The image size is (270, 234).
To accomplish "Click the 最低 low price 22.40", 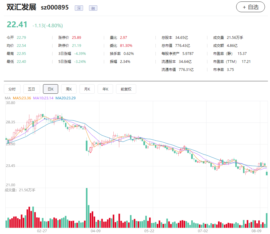I will point(21,62).
